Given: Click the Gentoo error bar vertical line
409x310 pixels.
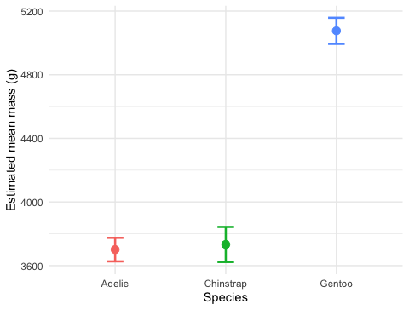Looking at the screenshot, I should [337, 38].
